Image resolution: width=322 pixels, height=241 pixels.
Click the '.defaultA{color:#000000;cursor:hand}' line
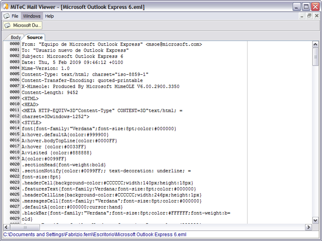(x=72, y=207)
